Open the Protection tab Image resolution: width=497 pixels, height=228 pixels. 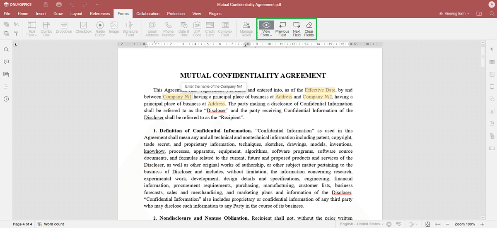point(176,14)
